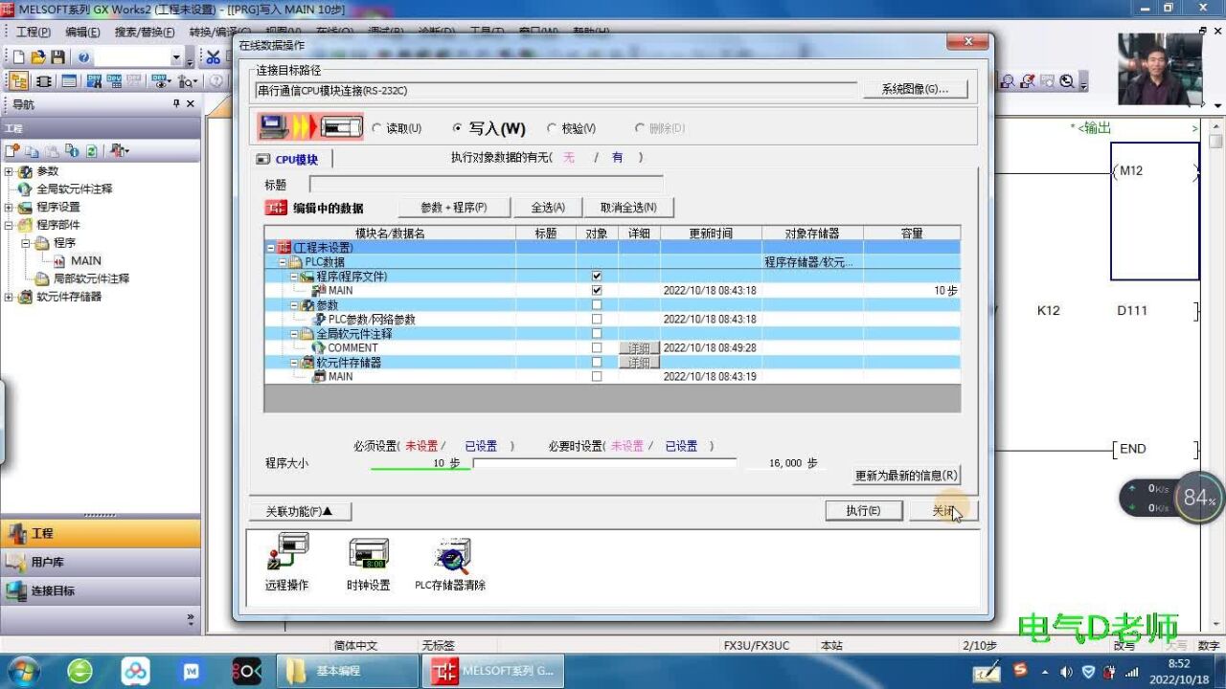Click the 更新为最新的信息(R) button
Viewport: 1226px width, 689px height.
click(x=906, y=475)
